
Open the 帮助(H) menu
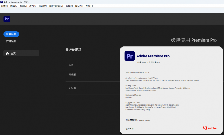pyautogui.click(x=89, y=6)
